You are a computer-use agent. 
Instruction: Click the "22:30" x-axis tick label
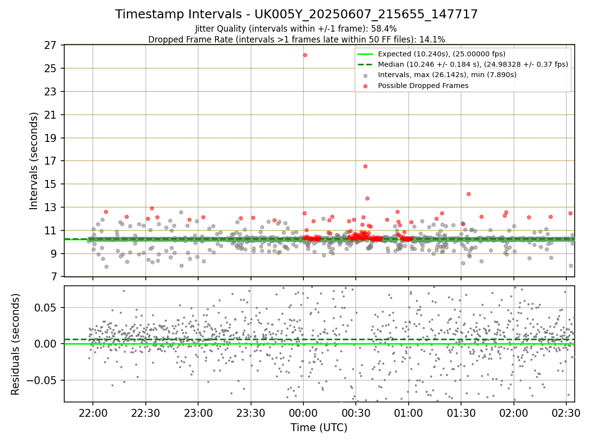pyautogui.click(x=145, y=412)
